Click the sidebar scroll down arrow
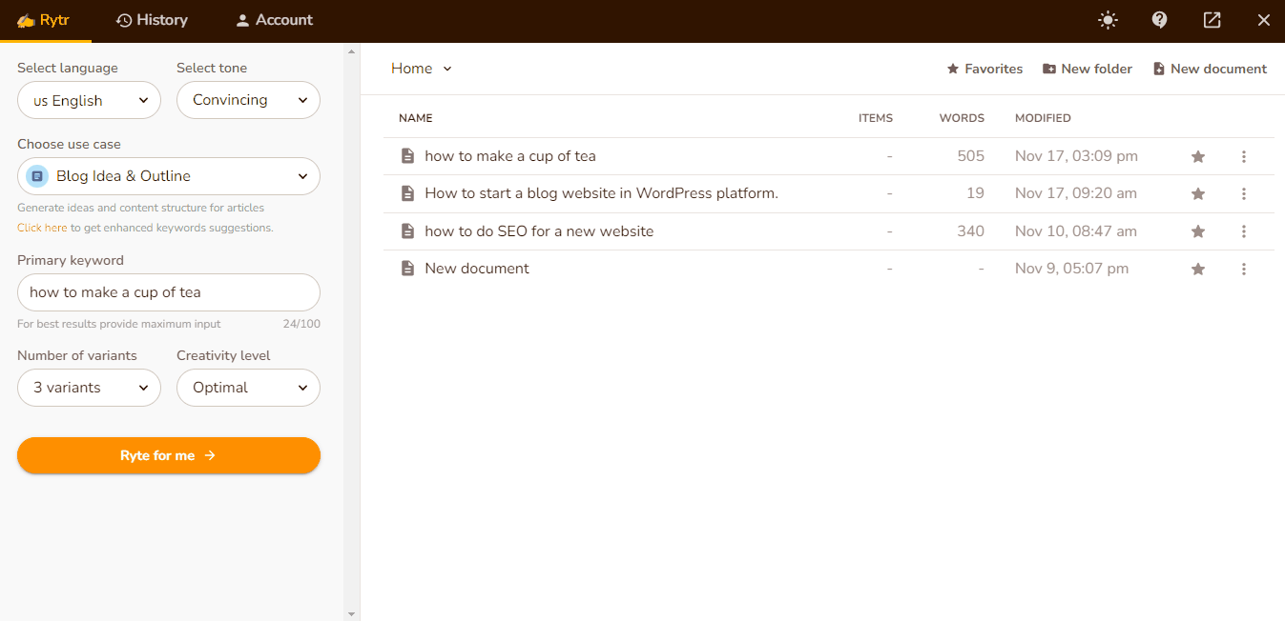The height and width of the screenshot is (621, 1285). 351,613
